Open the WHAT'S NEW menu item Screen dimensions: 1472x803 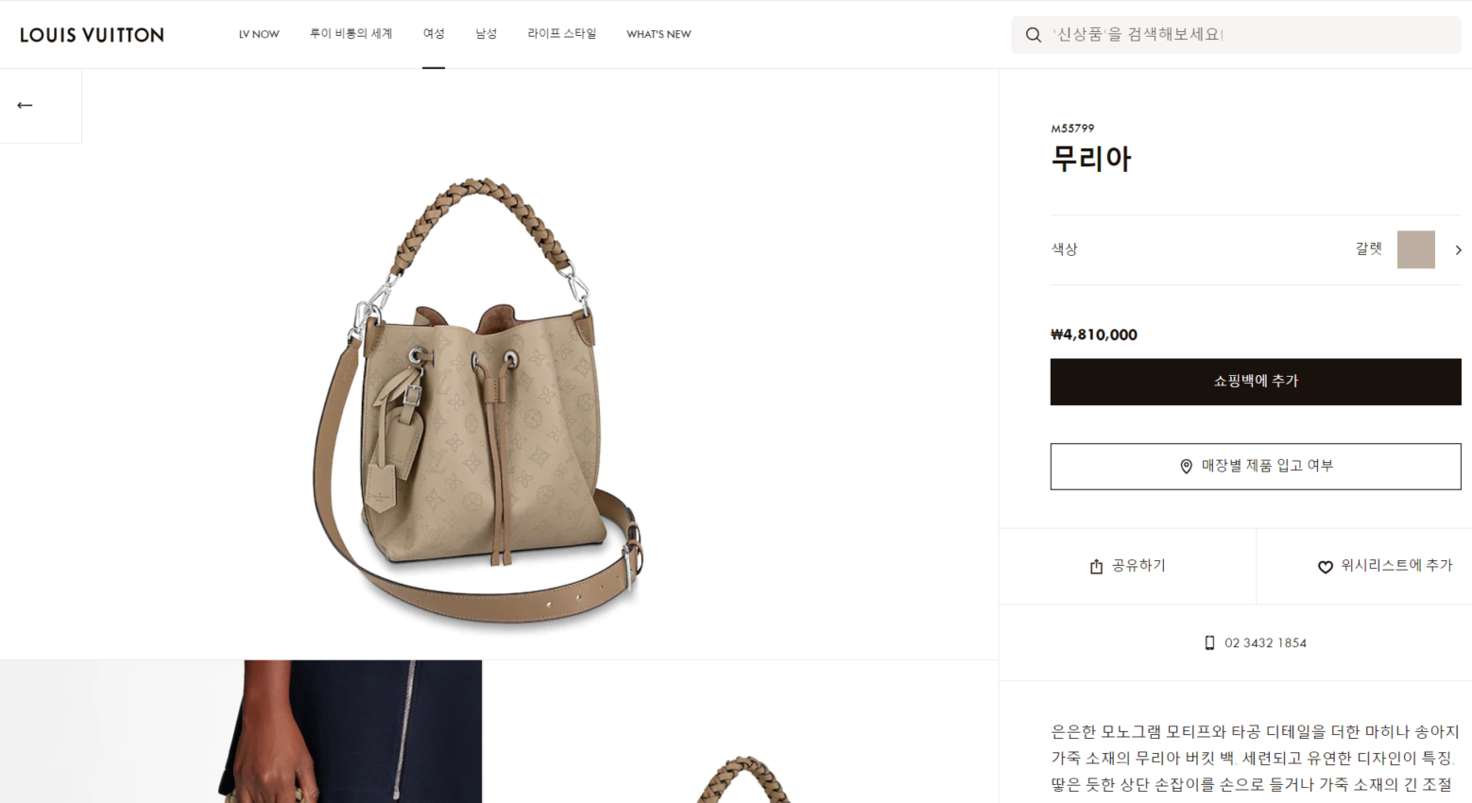(x=659, y=34)
